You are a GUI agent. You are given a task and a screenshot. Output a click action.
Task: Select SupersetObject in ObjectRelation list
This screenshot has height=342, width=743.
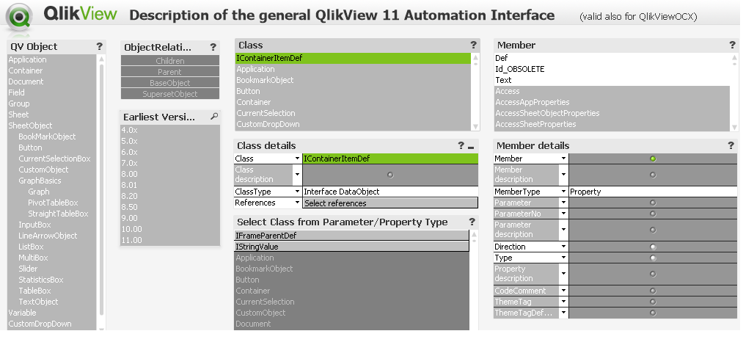pos(170,94)
